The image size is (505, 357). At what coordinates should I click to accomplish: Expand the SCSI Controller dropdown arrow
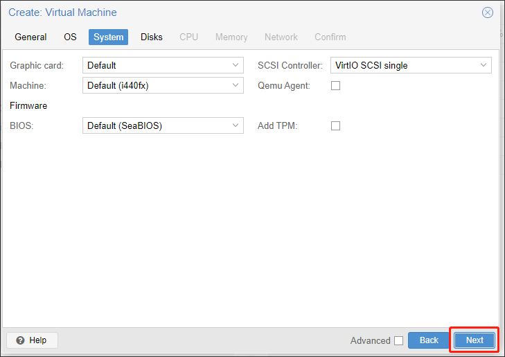(484, 65)
